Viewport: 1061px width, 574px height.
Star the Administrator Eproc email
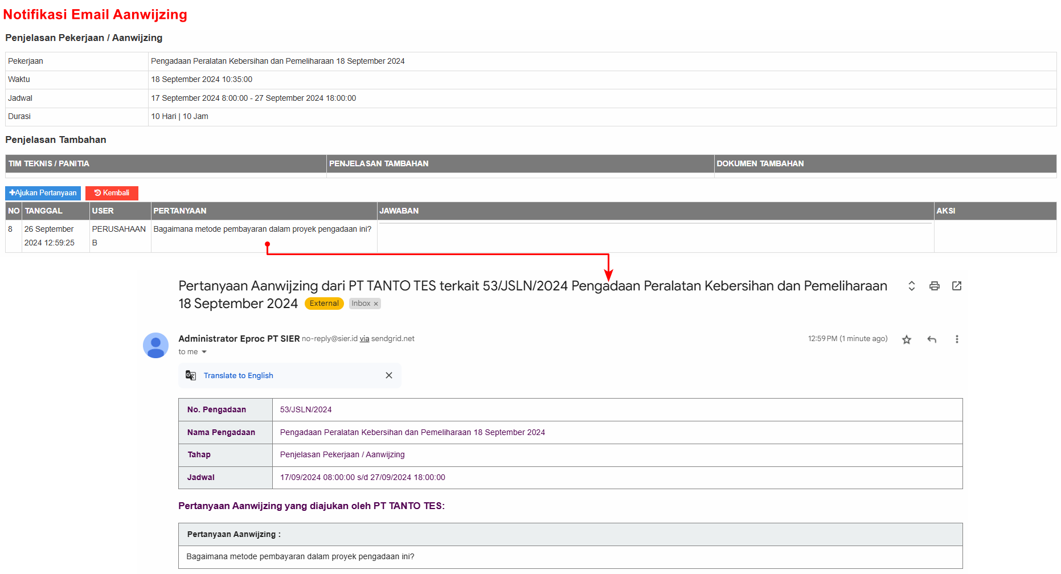907,339
